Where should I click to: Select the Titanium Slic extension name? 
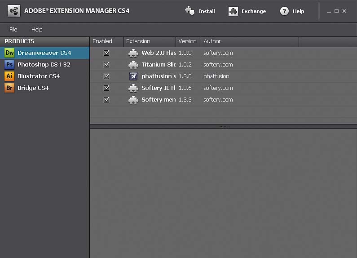click(159, 65)
